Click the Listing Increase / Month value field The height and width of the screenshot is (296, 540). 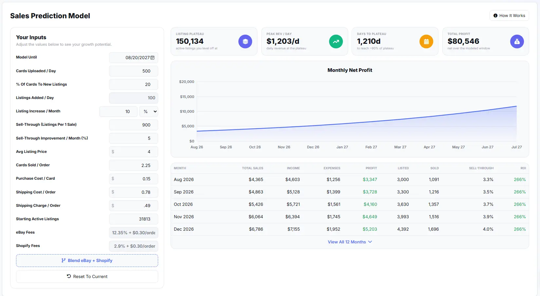(x=118, y=111)
